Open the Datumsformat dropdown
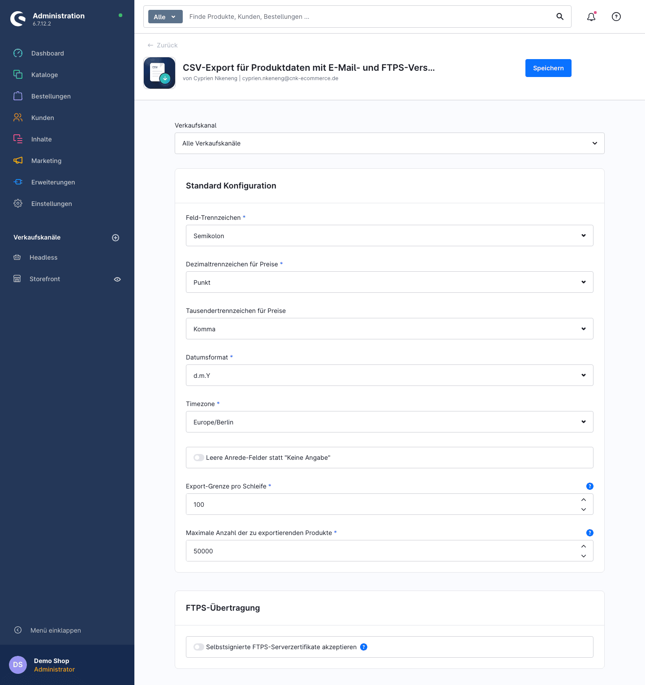Screen dimensions: 645x685 tap(390, 375)
